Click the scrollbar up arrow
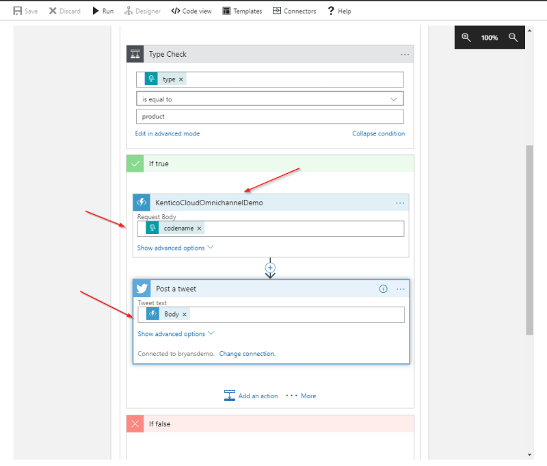This screenshot has height=466, width=547. click(x=529, y=31)
